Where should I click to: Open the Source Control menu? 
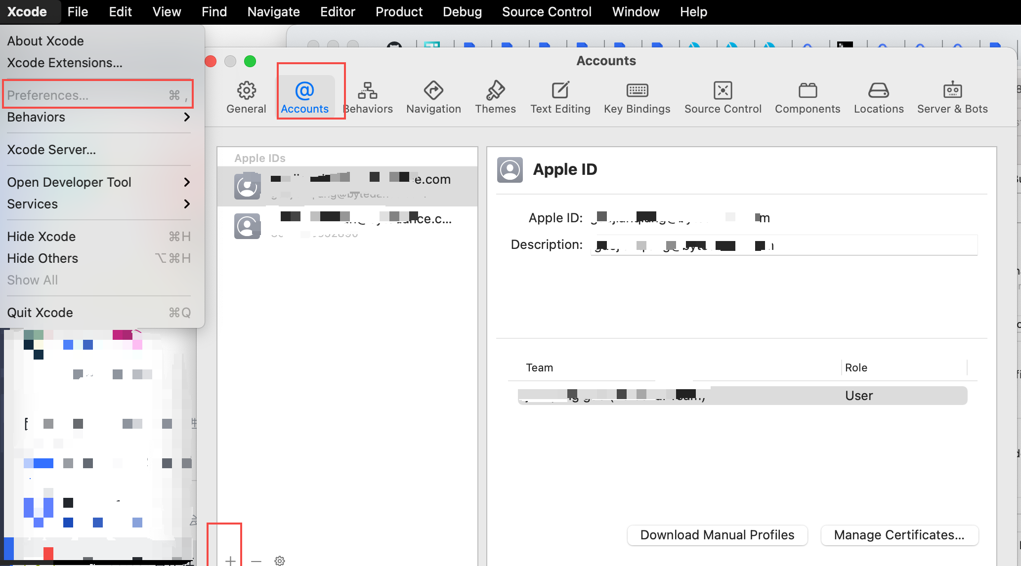(547, 12)
